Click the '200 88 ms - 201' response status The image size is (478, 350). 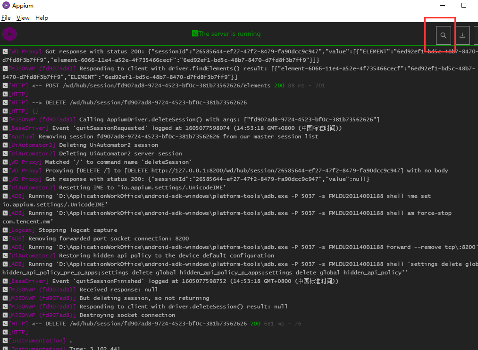(300, 85)
